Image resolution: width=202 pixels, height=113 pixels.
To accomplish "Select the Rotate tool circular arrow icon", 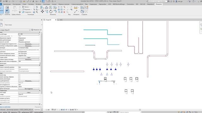I will click(51, 12).
